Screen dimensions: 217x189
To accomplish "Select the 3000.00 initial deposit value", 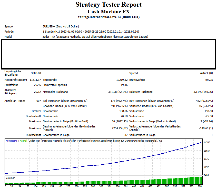I will (x=36, y=73).
